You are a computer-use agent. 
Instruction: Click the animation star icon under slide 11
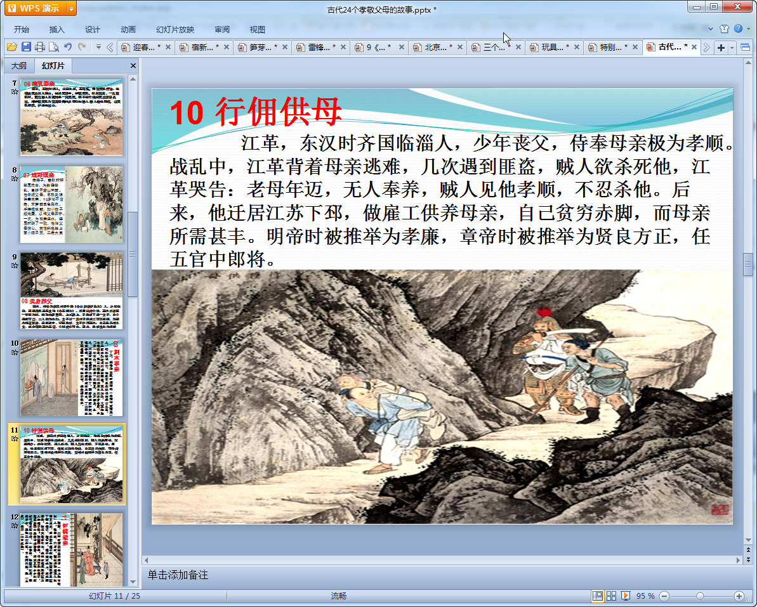pos(15,439)
